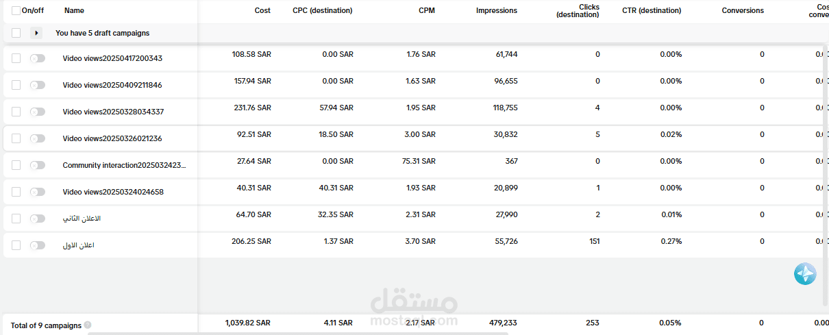Select checkbox for Community interaction campaign

16,165
